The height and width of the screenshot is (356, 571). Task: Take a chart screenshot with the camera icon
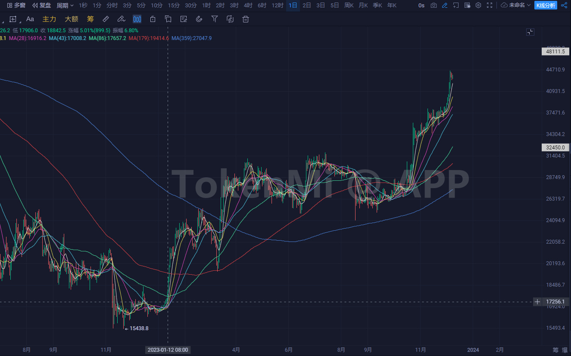pyautogui.click(x=434, y=5)
